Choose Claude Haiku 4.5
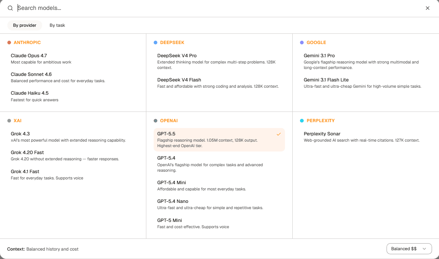The image size is (439, 259). [x=73, y=96]
